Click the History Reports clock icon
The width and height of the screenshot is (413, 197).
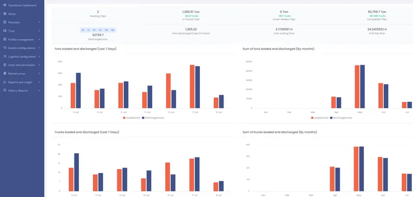coord(5,90)
